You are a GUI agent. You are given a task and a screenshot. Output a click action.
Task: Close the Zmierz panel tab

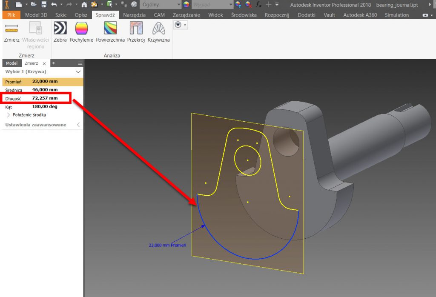coord(44,63)
